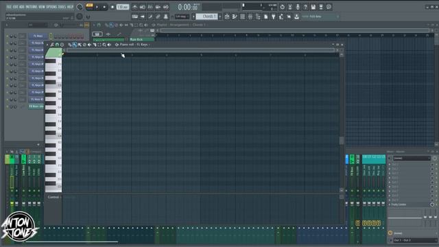Open the VIEW menu
This screenshot has width=439, height=247.
(41, 7)
